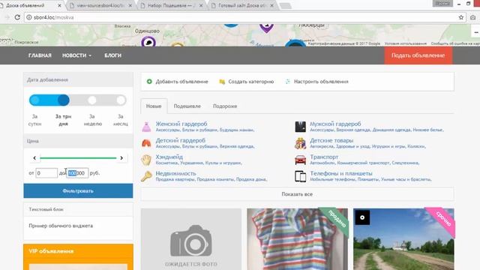Reload the page with the browser refresh icon
The width and height of the screenshot is (480, 270).
17,17
